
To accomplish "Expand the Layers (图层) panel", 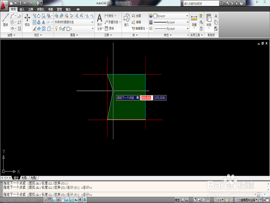I will point(74,35).
